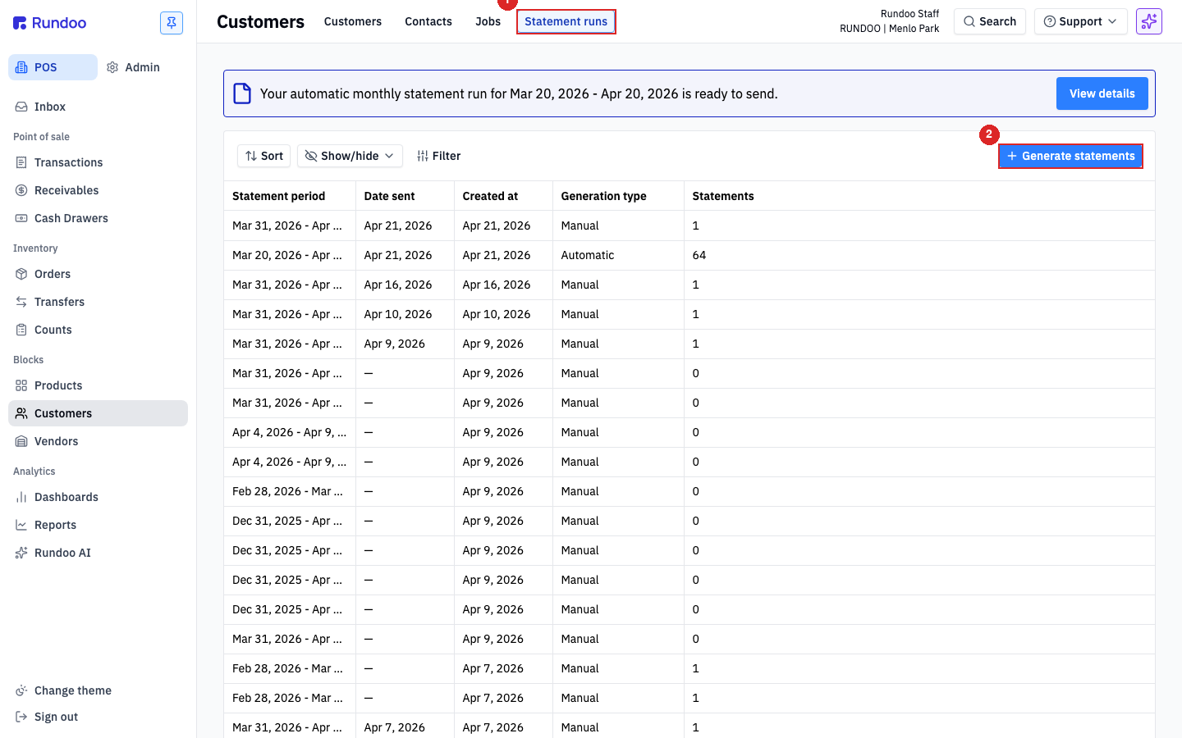Viewport: 1182px width, 738px height.
Task: Click RUNDOO | Menlo Park location text
Action: point(890,29)
